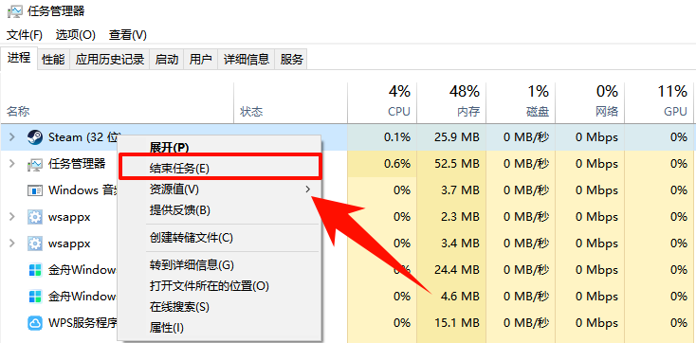The width and height of the screenshot is (696, 343).
Task: Expand the Steam (32 位) process group
Action: point(12,137)
